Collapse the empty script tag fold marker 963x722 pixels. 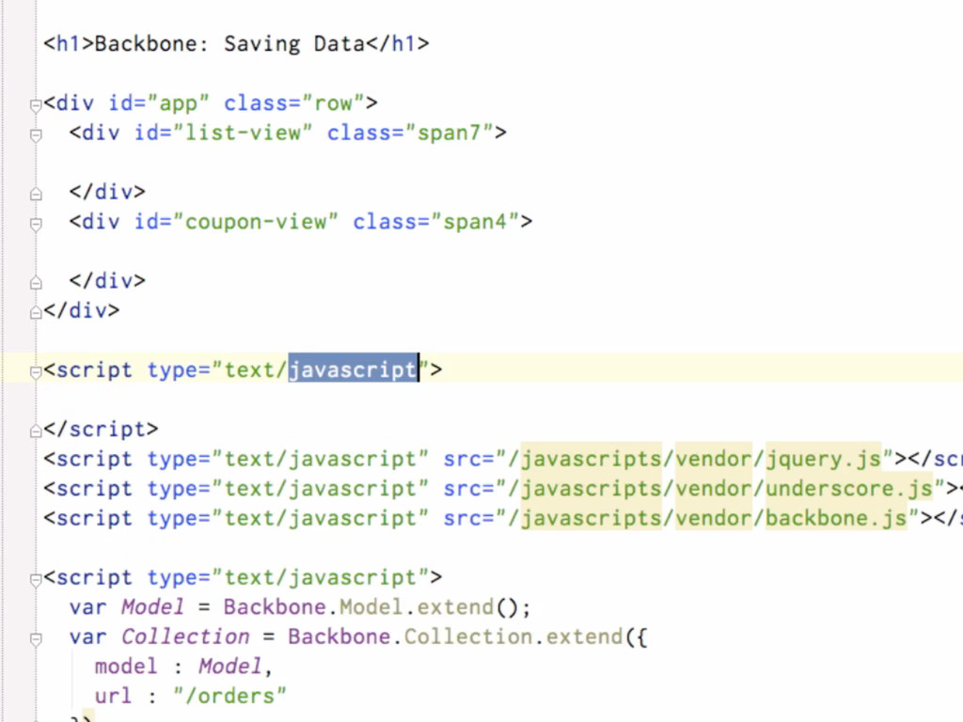[x=36, y=372]
